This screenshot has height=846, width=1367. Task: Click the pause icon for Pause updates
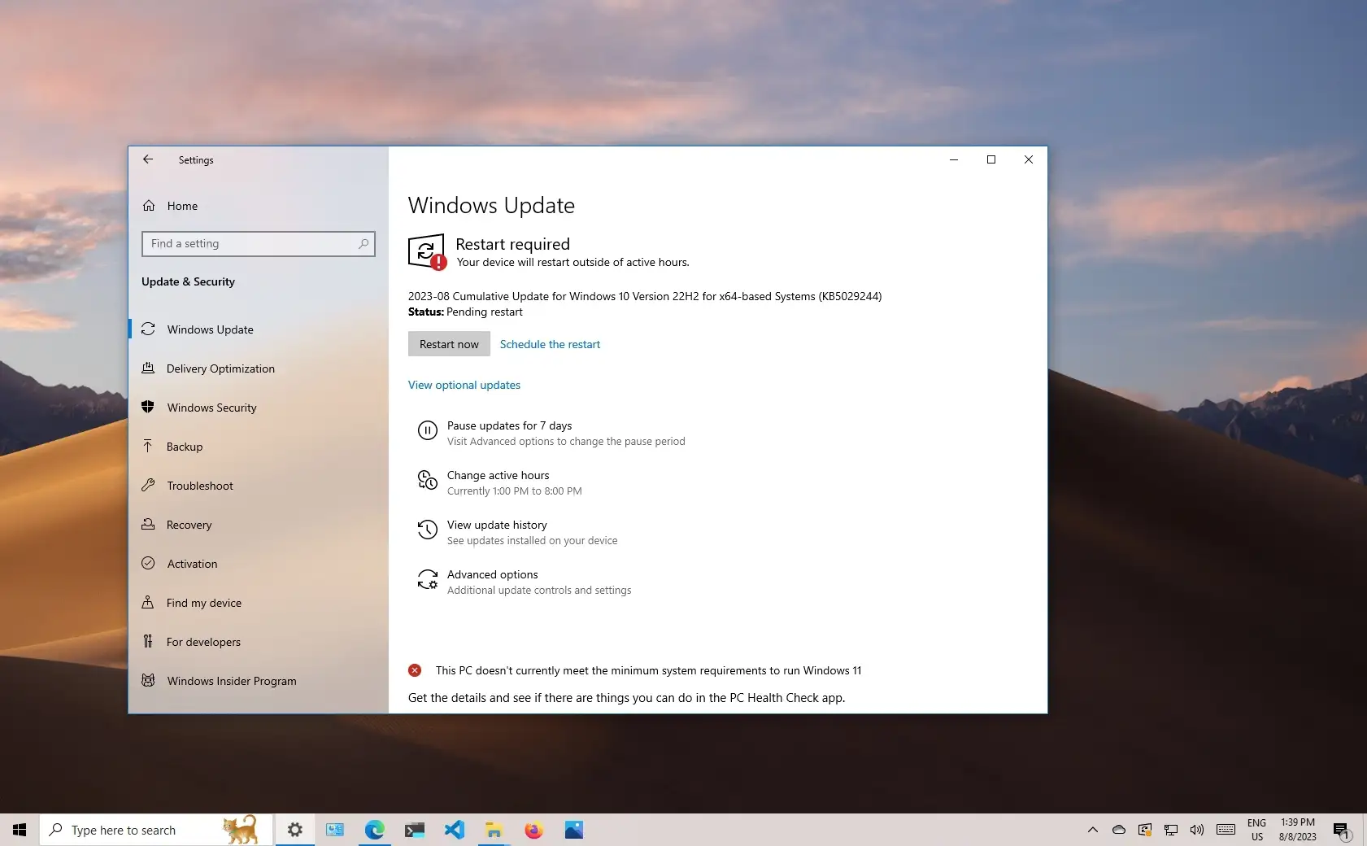click(x=428, y=430)
